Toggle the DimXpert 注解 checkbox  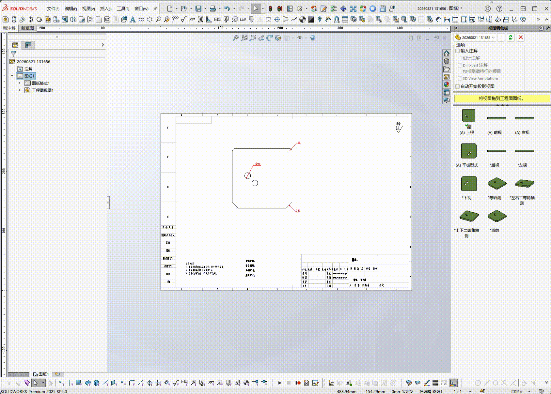(460, 65)
